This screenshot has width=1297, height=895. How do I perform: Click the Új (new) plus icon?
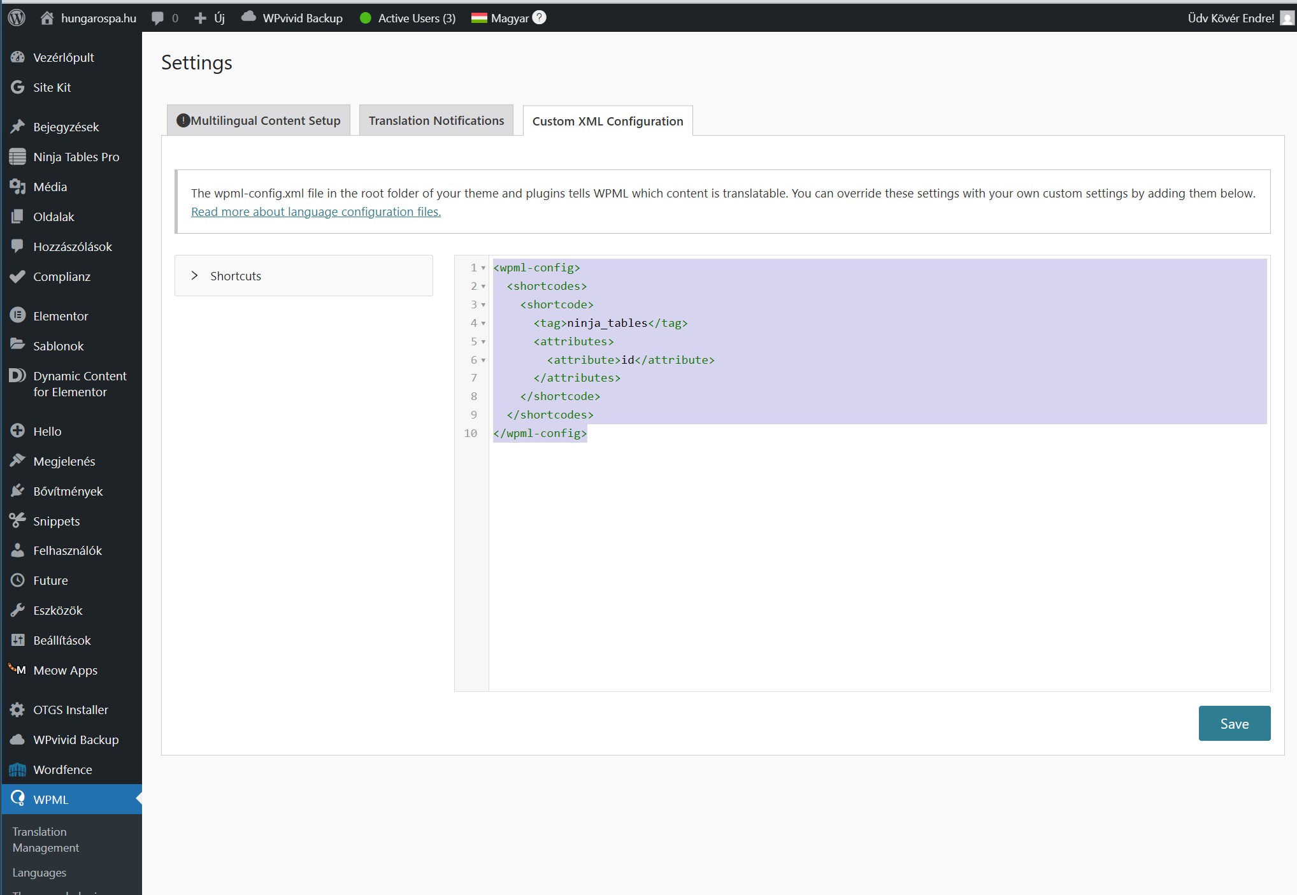[200, 18]
